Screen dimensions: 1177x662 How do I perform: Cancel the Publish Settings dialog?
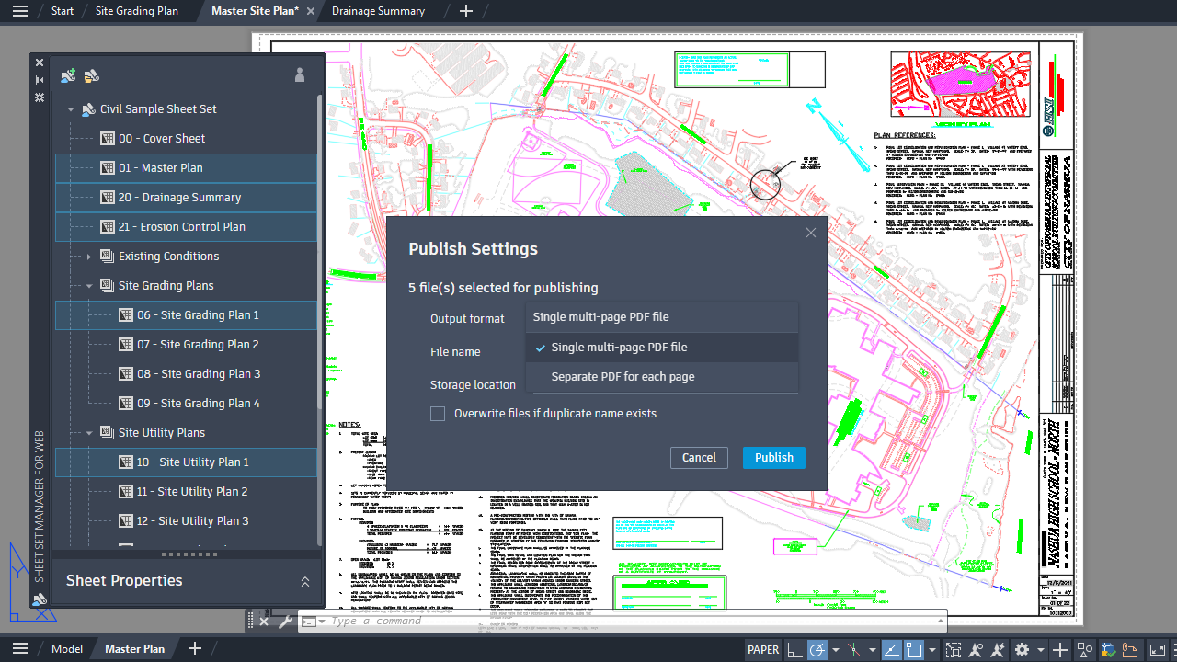pos(699,457)
